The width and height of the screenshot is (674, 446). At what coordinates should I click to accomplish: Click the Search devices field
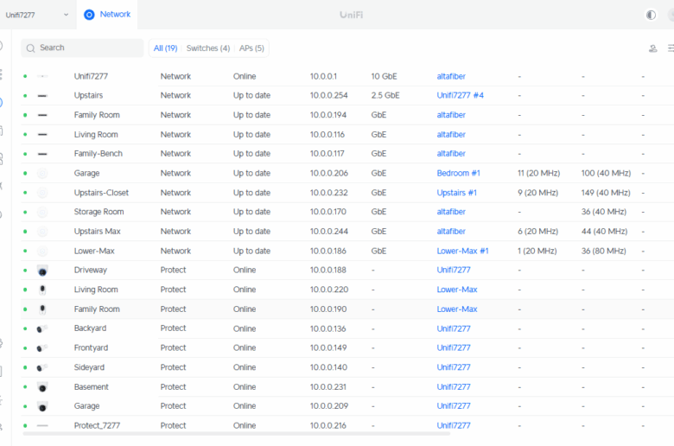click(83, 48)
